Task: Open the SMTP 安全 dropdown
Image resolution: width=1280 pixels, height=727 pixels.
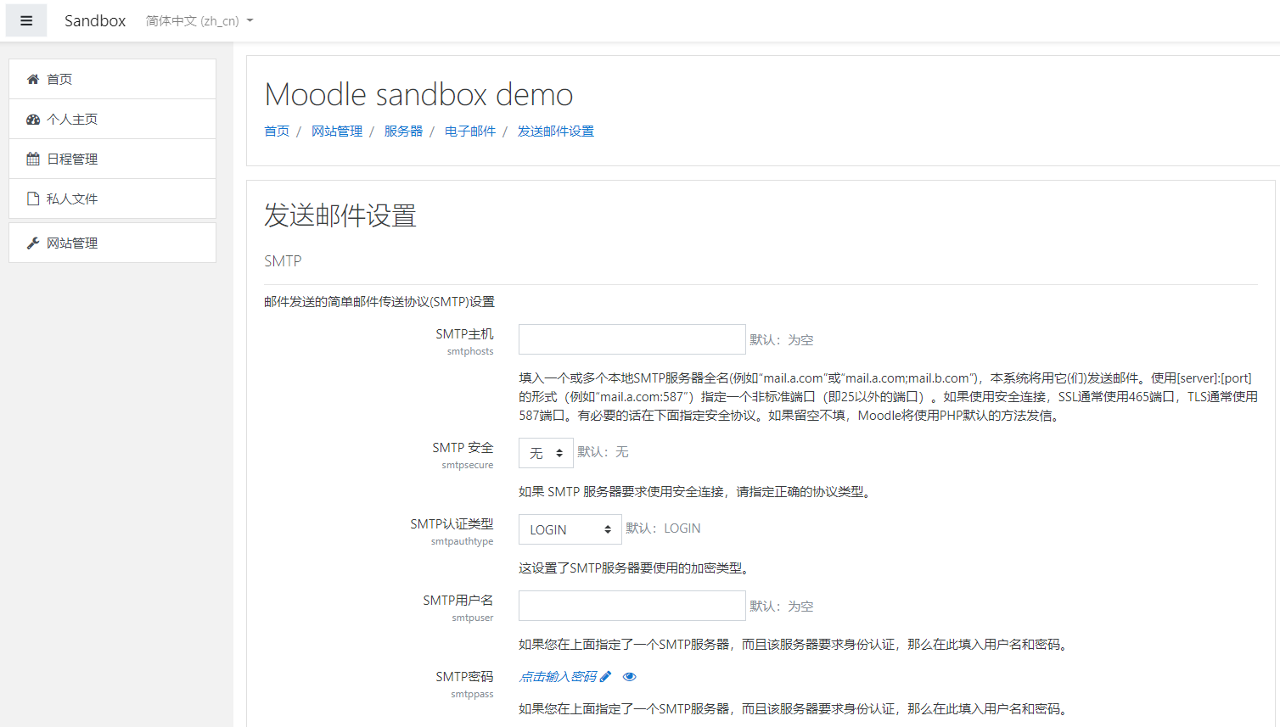Action: point(546,453)
